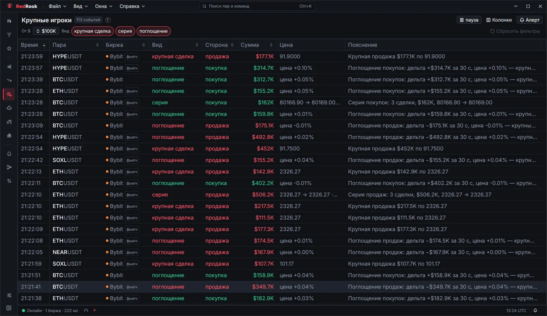This screenshot has width=547, height=316.
Task: Open the settings sliders icon in sidebar
Action: click(9, 295)
